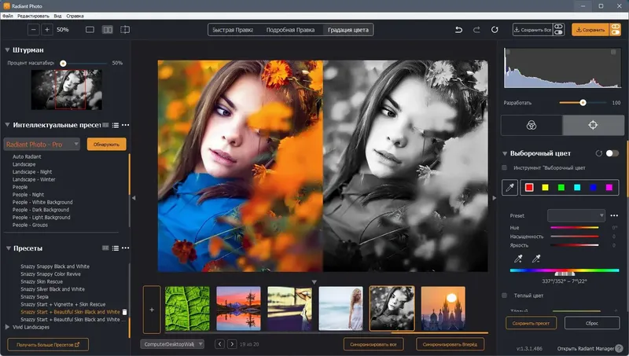
Task: Open the ComputerDesktopWall folder dropdown
Action: click(172, 344)
